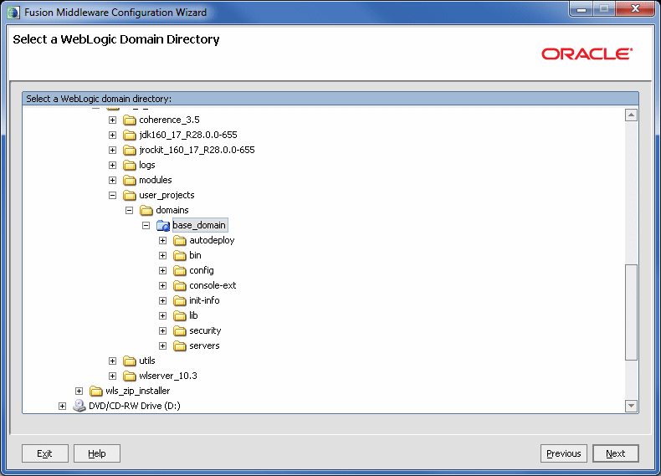Proceed with the Next button
The height and width of the screenshot is (476, 661).
(616, 453)
